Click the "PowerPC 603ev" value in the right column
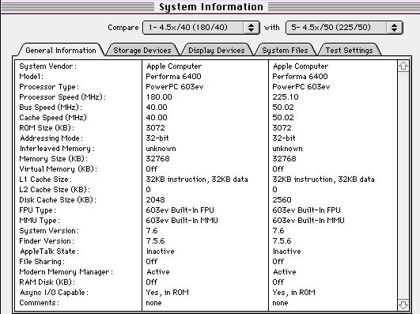 coord(301,87)
